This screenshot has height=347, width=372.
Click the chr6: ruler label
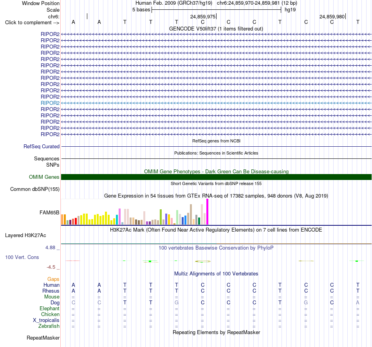(x=54, y=16)
